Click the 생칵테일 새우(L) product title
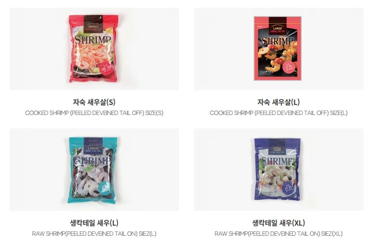 [94, 223]
